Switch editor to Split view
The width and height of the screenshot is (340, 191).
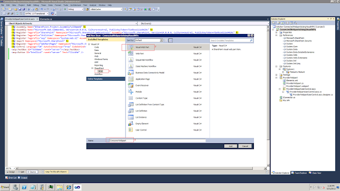click(x=21, y=172)
